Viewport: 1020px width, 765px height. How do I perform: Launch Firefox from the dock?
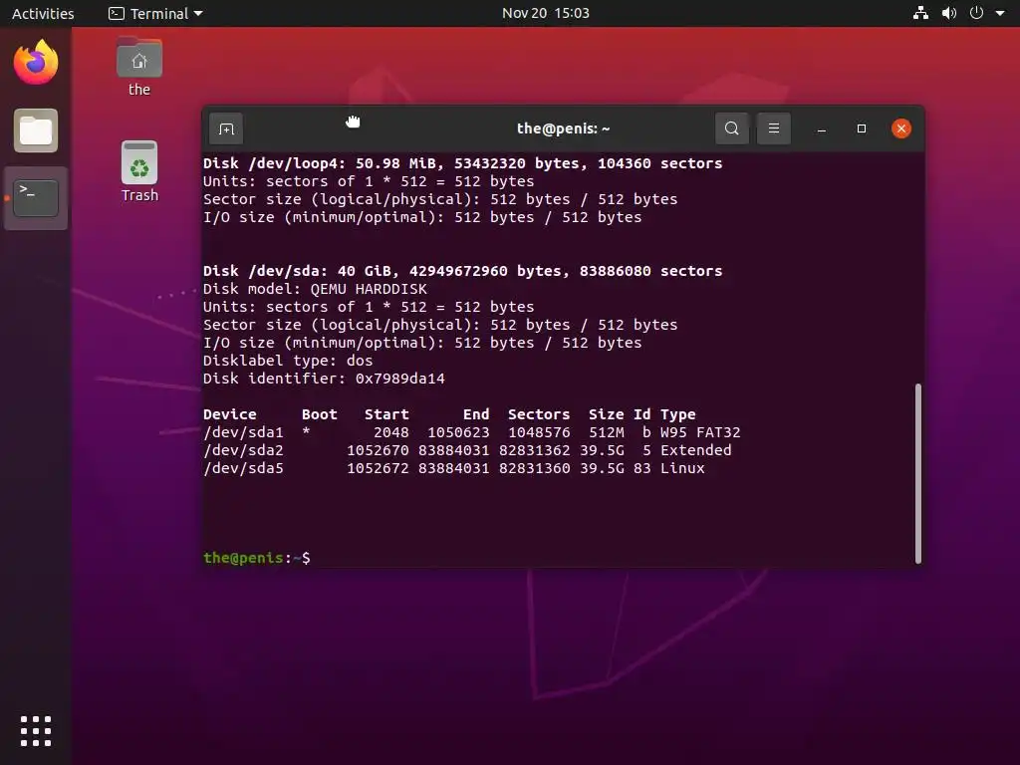click(36, 63)
